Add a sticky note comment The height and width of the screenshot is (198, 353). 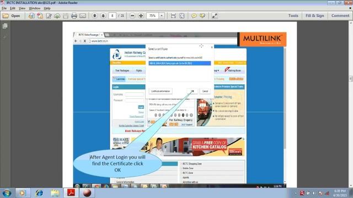(x=194, y=16)
